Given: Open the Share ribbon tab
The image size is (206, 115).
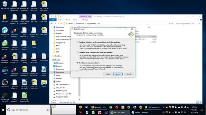Looking at the screenshot, I should pyautogui.click(x=68, y=20).
